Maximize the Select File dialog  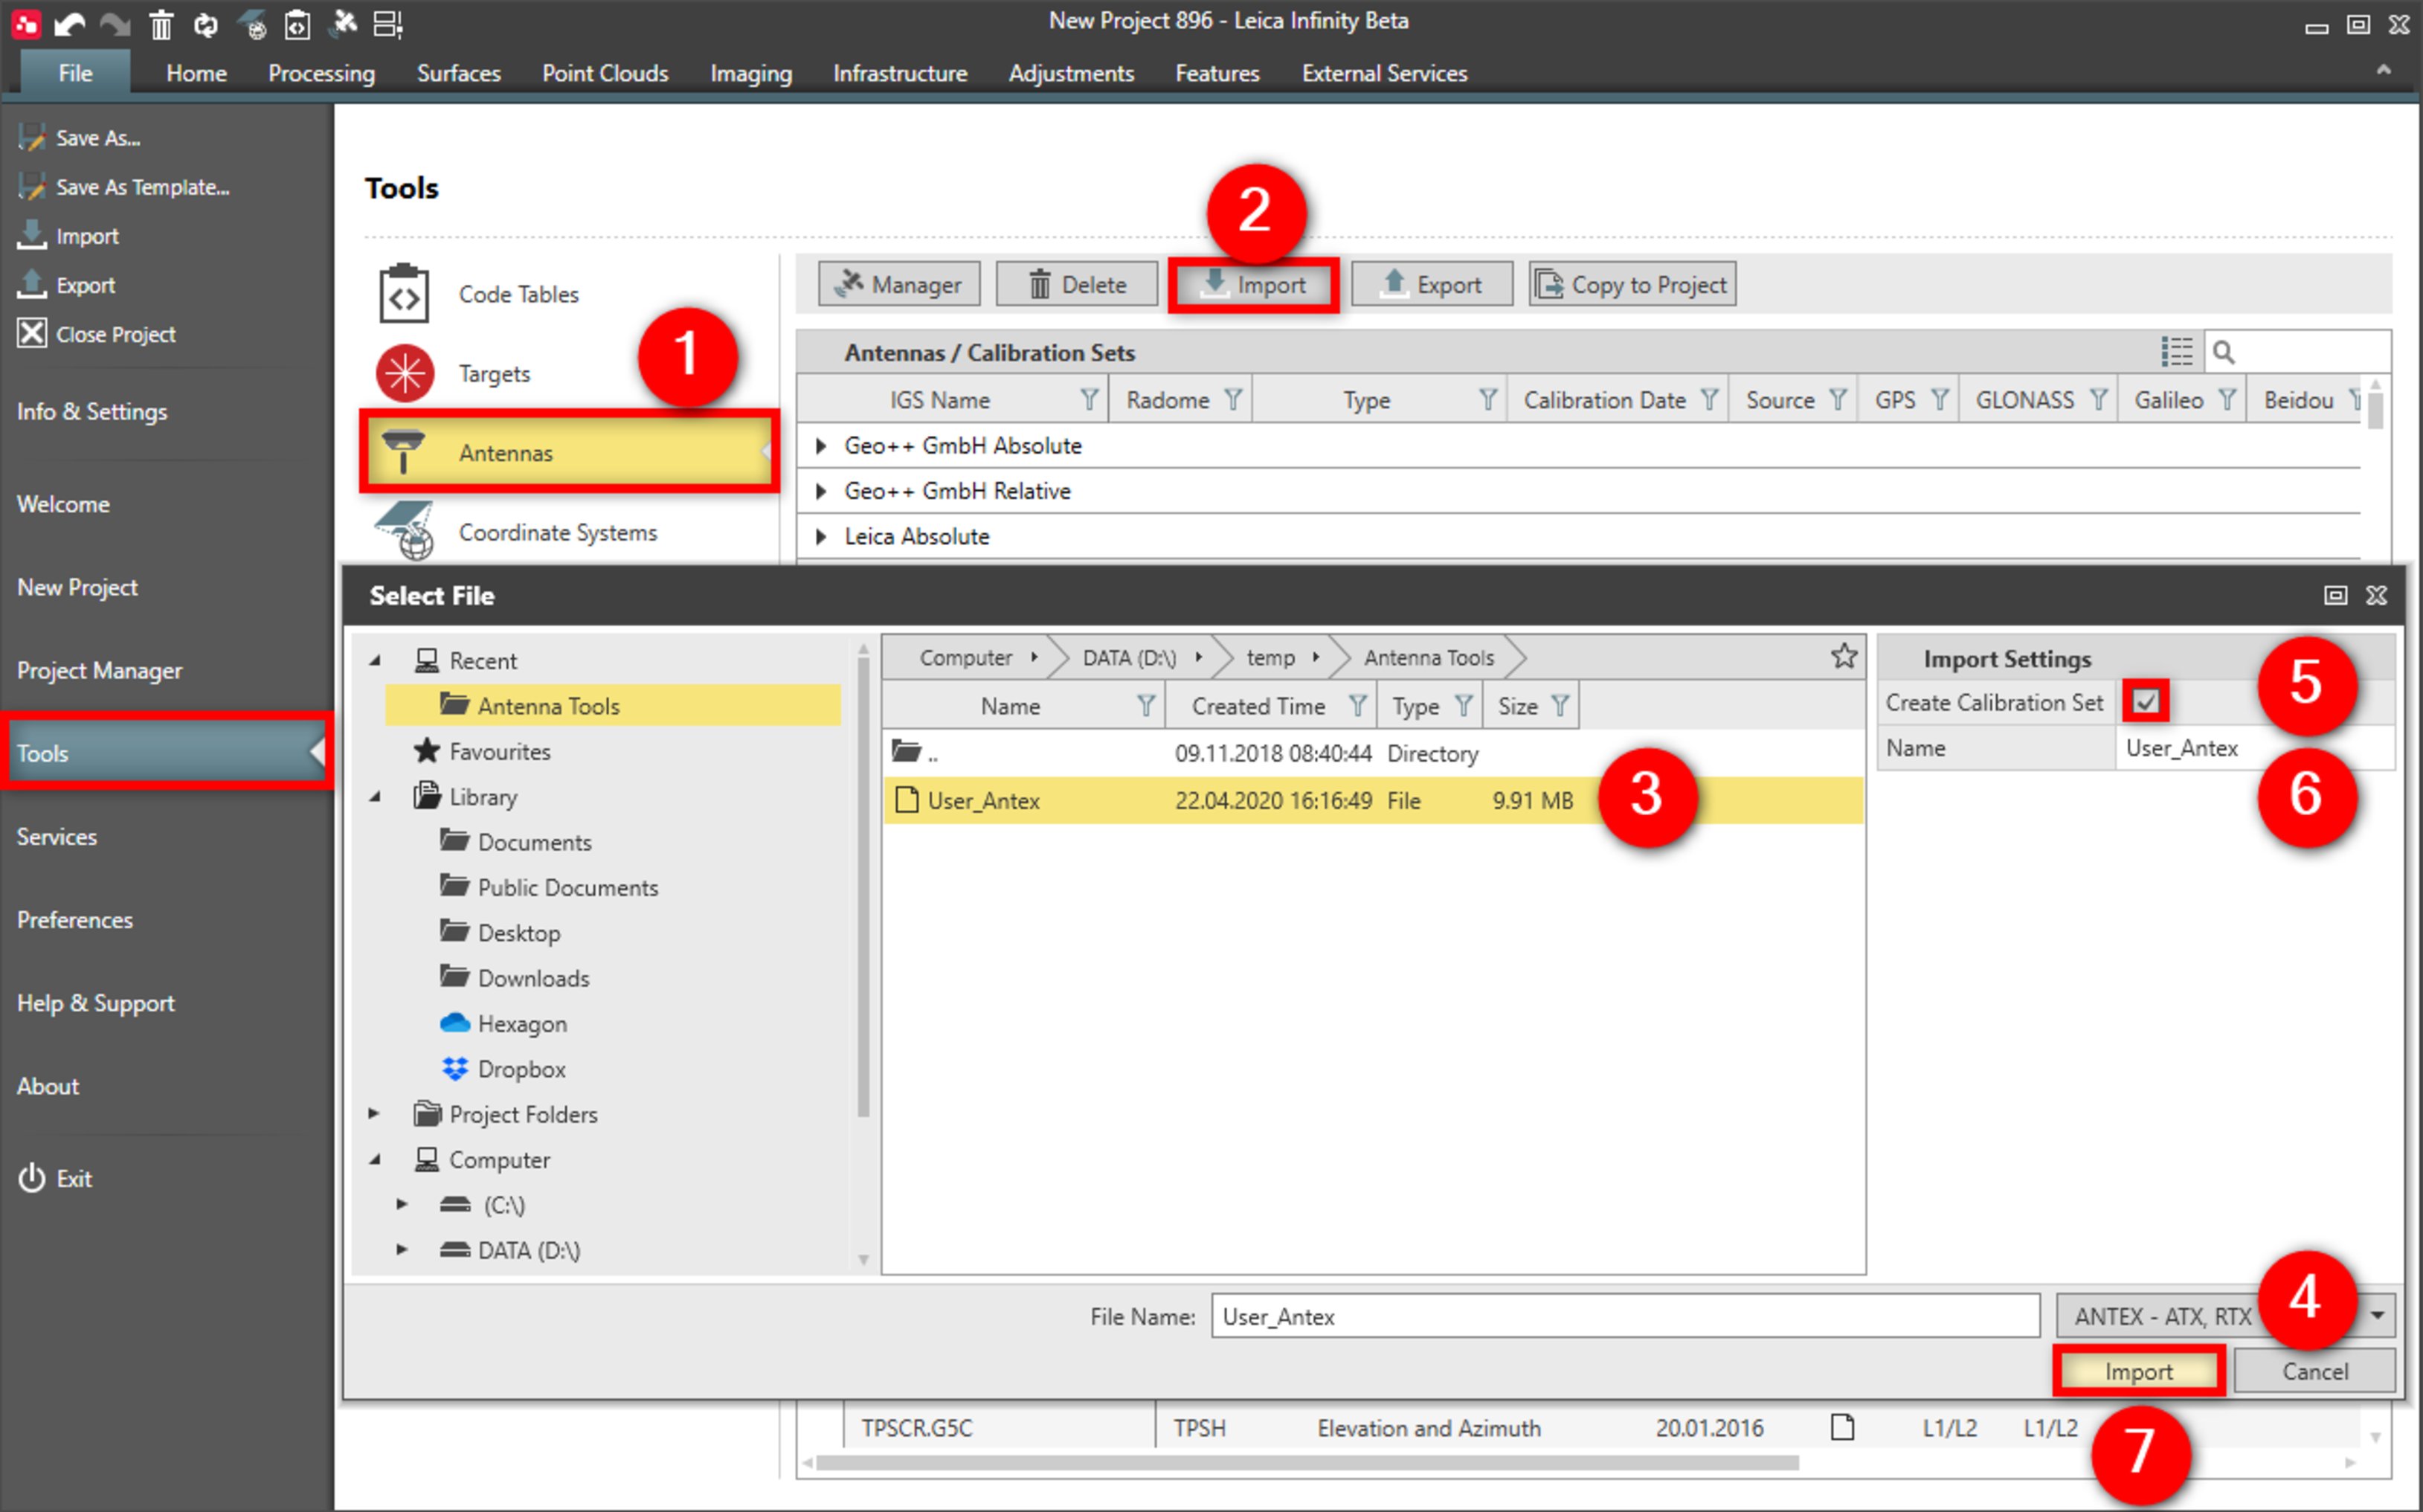click(x=2335, y=595)
